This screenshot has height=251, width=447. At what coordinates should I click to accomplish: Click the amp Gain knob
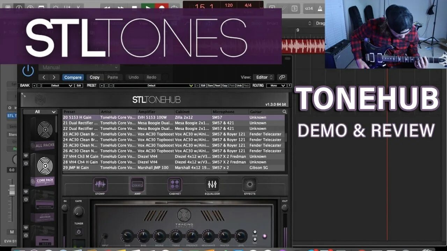coord(127,236)
